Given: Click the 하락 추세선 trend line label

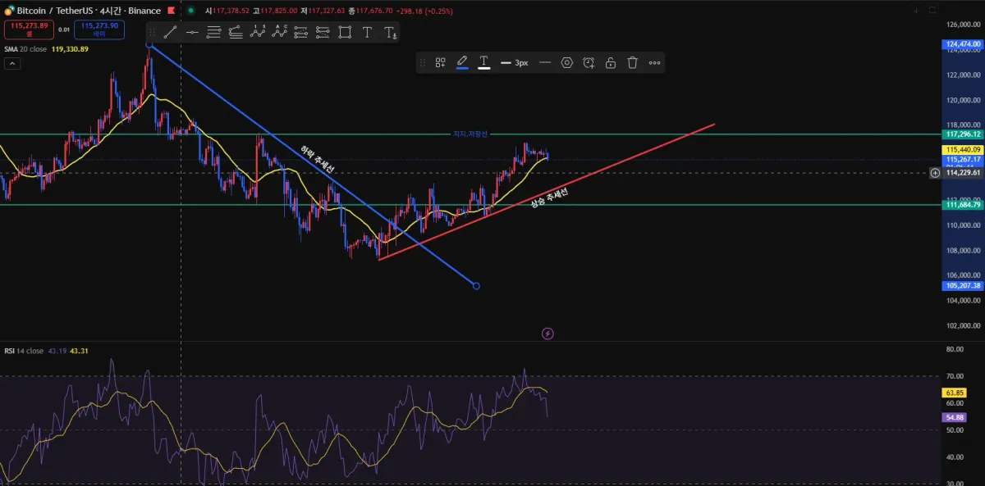Looking at the screenshot, I should point(317,160).
